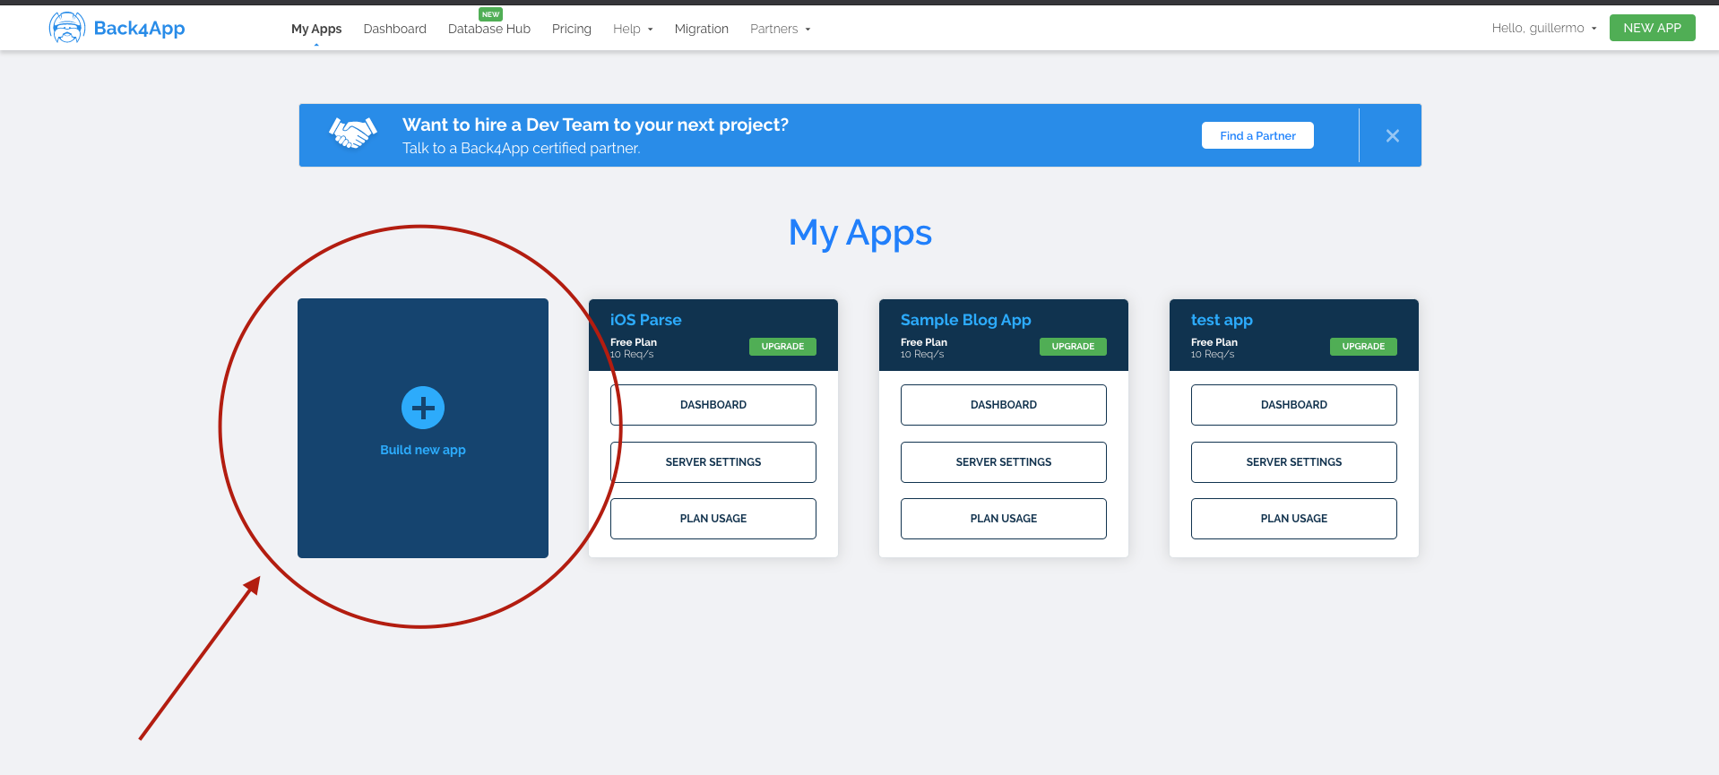Click the handshake icon in the banner

point(352,133)
